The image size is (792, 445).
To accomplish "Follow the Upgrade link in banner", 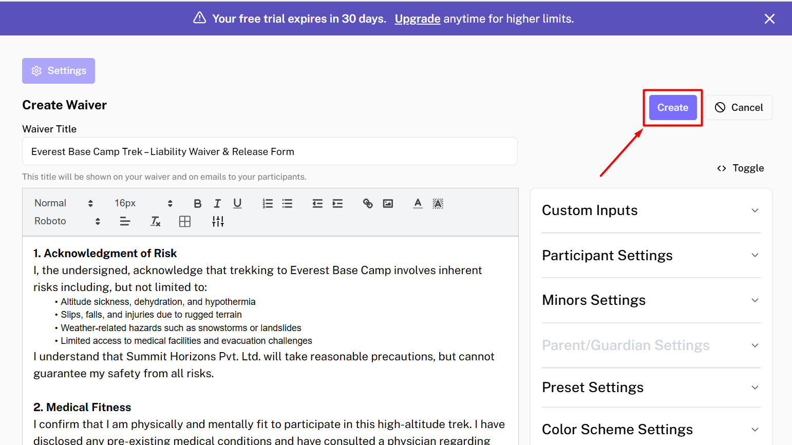I will pos(417,19).
